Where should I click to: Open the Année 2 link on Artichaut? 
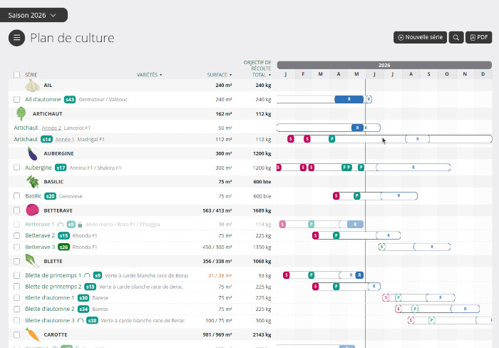coord(51,128)
